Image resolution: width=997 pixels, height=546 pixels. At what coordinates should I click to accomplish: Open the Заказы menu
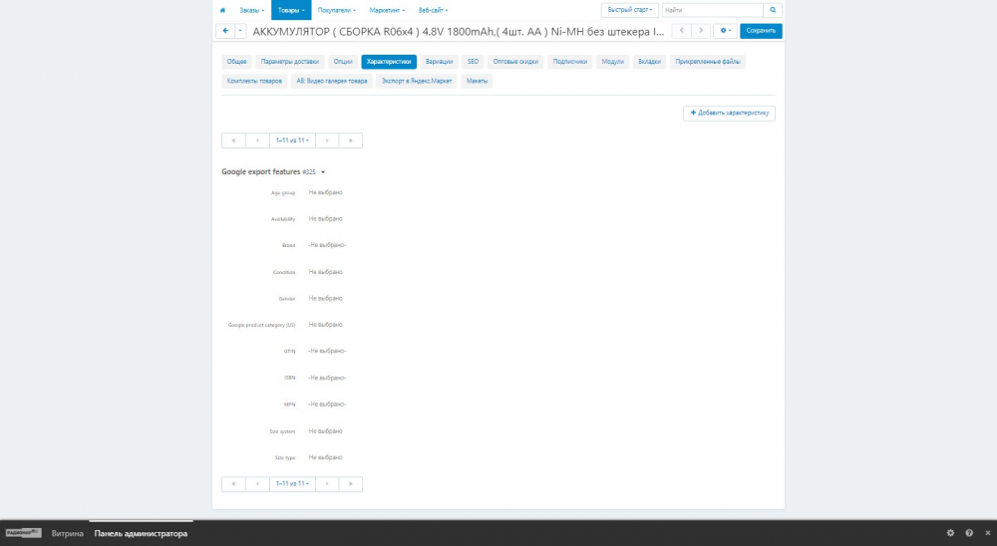point(252,10)
